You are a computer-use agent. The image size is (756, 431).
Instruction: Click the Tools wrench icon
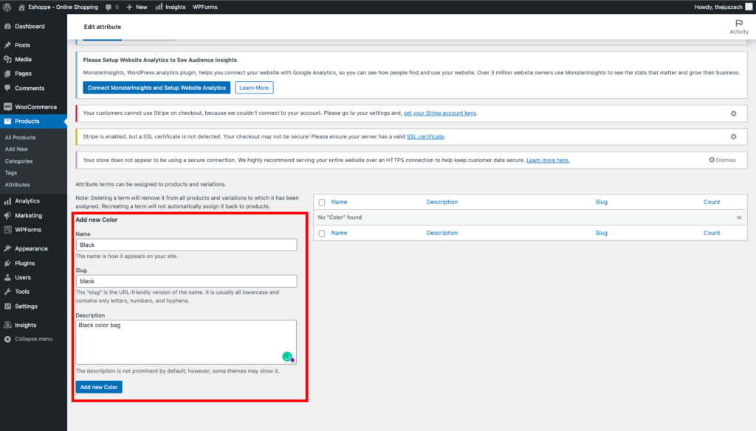point(7,292)
